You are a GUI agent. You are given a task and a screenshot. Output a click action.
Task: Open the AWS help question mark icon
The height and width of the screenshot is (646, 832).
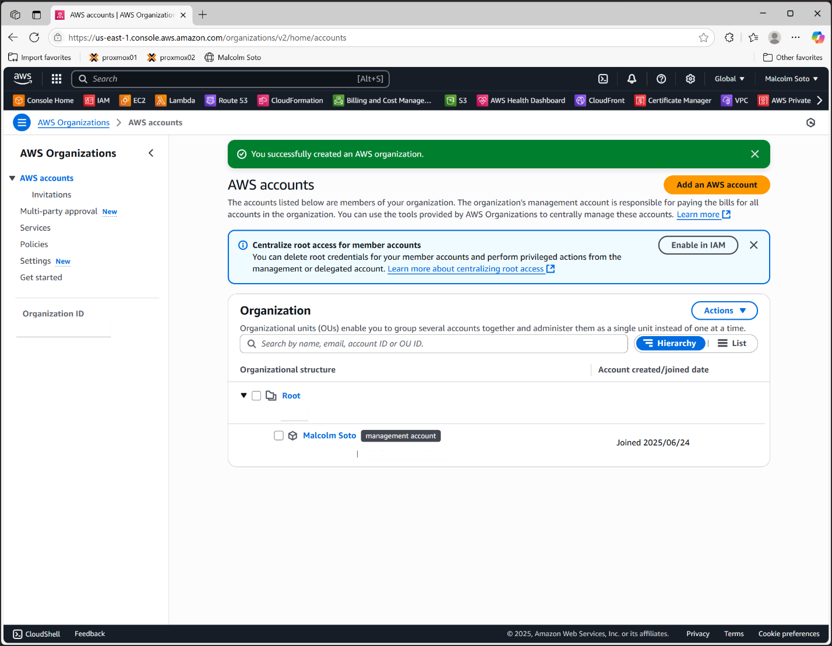click(661, 79)
